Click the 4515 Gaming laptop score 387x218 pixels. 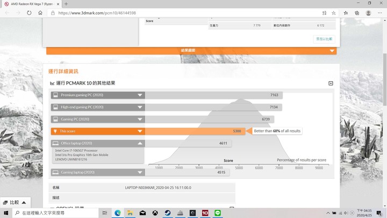(x=221, y=172)
